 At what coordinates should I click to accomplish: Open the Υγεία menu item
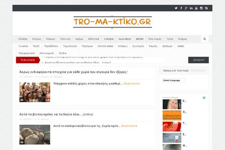pos(170,39)
